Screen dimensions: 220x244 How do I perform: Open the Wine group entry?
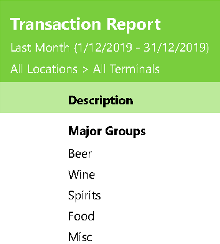(x=81, y=174)
